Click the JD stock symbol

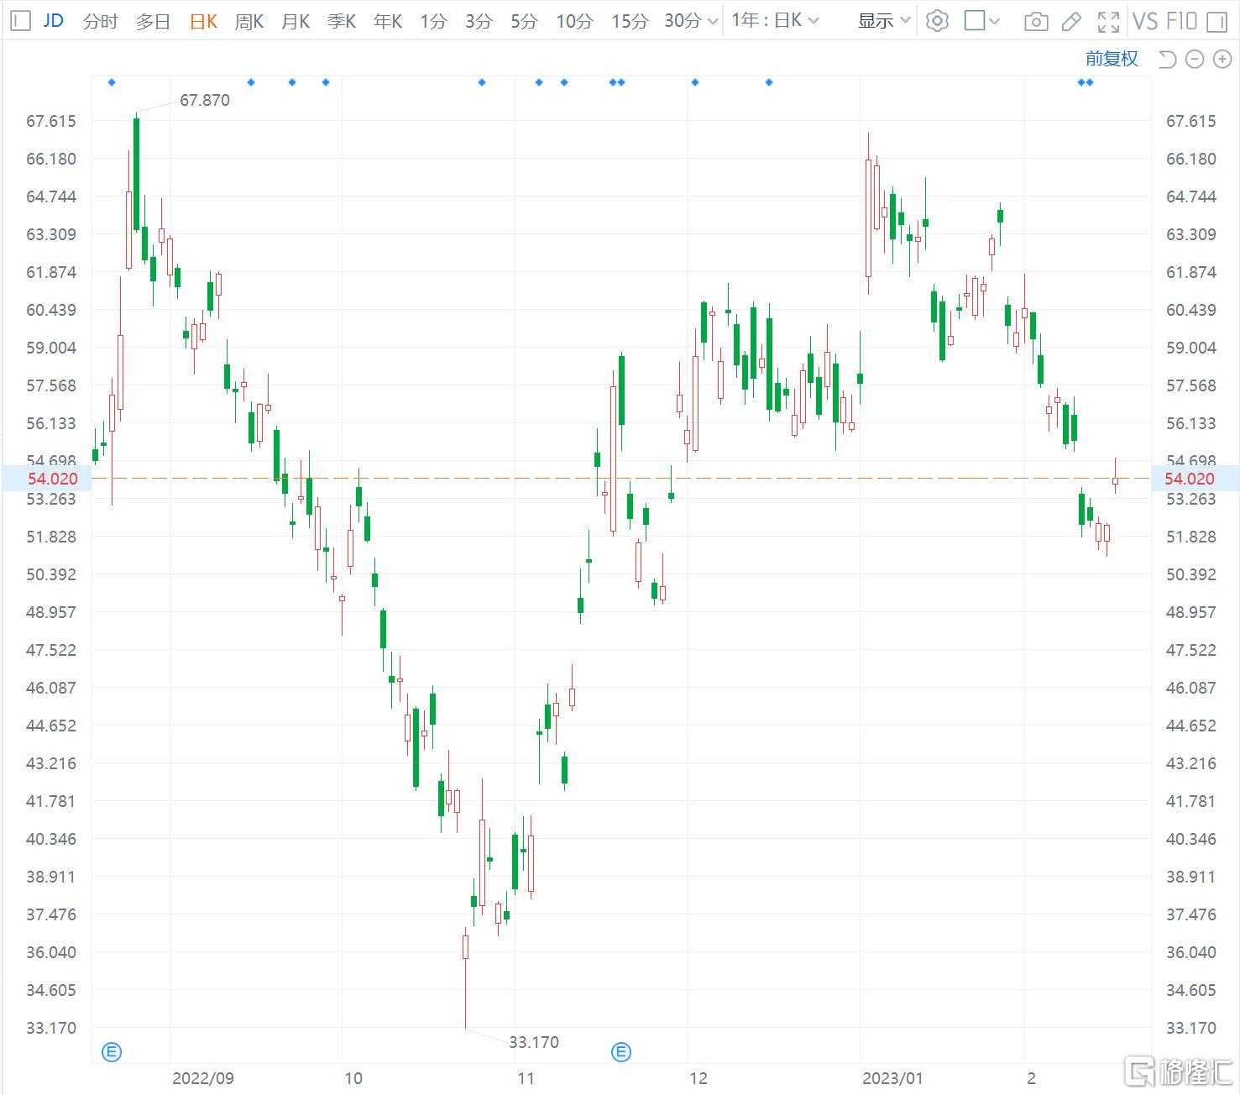pyautogui.click(x=53, y=21)
